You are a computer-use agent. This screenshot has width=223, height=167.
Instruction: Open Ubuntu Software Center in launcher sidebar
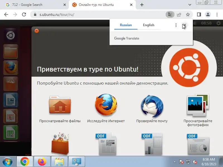pyautogui.click(x=11, y=84)
